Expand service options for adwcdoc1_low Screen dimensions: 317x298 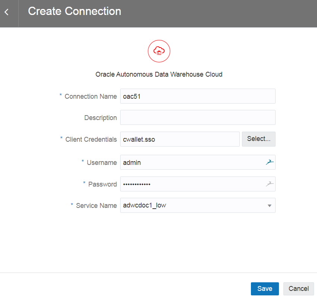tap(270, 205)
